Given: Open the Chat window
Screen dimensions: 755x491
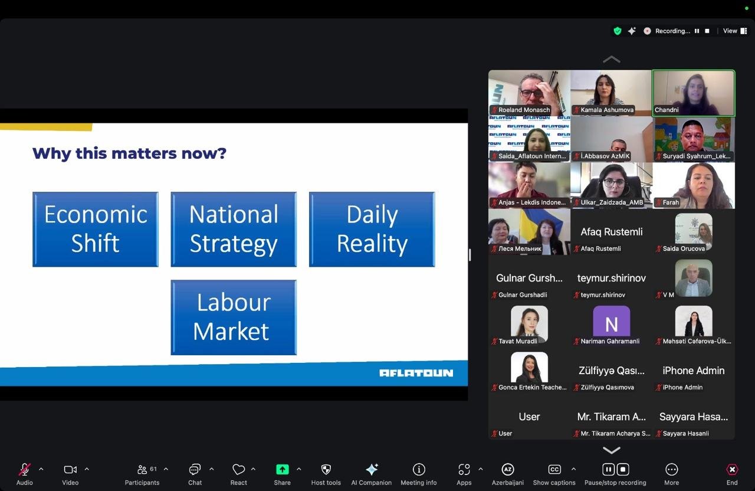Looking at the screenshot, I should 195,470.
